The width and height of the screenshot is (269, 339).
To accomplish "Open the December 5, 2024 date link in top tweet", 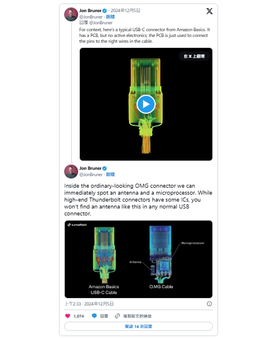I will pyautogui.click(x=126, y=10).
